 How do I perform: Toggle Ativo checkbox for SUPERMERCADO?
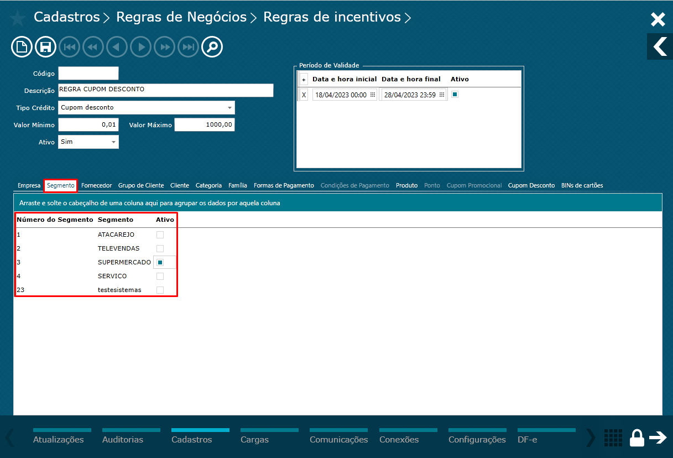click(160, 262)
